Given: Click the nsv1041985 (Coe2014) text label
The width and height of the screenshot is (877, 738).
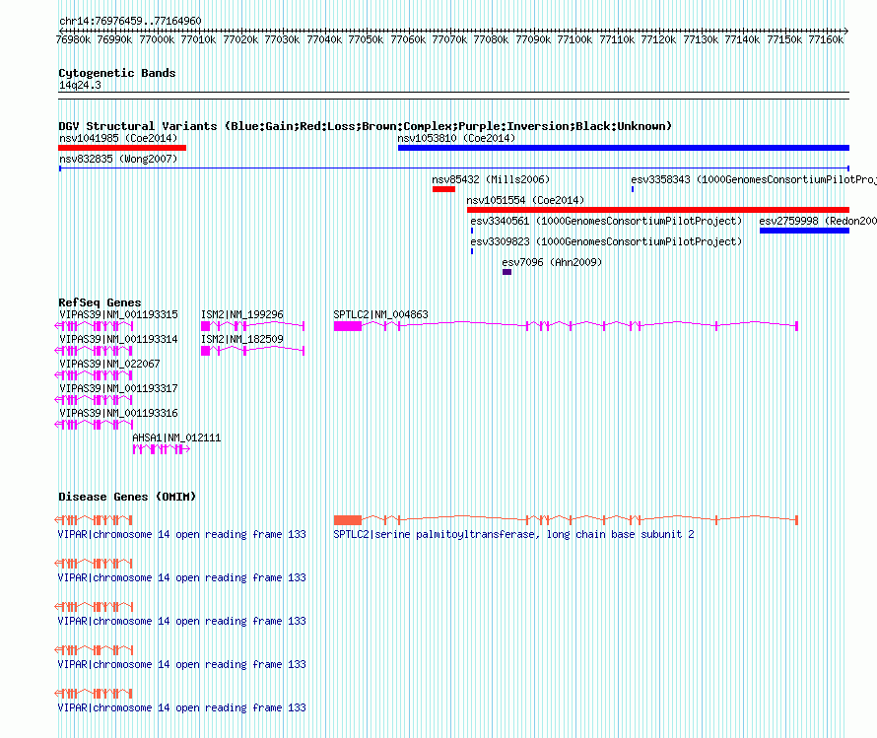Looking at the screenshot, I should [118, 138].
